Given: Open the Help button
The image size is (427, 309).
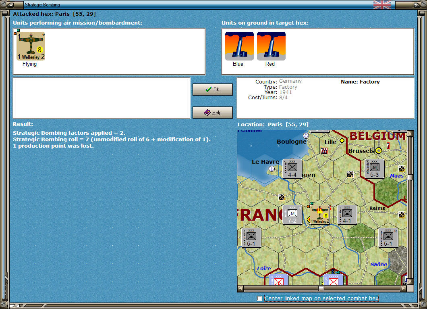Looking at the screenshot, I should (x=212, y=113).
